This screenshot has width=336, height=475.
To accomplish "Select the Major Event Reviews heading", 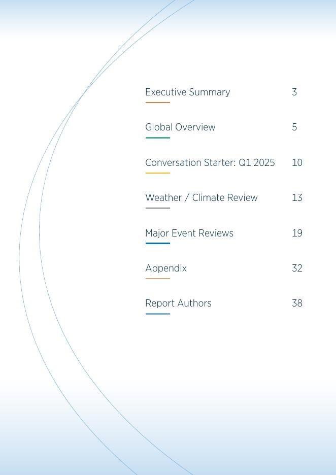I will coord(189,233).
